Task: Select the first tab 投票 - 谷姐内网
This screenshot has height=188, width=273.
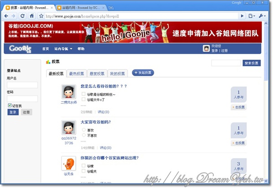Action: [29, 8]
